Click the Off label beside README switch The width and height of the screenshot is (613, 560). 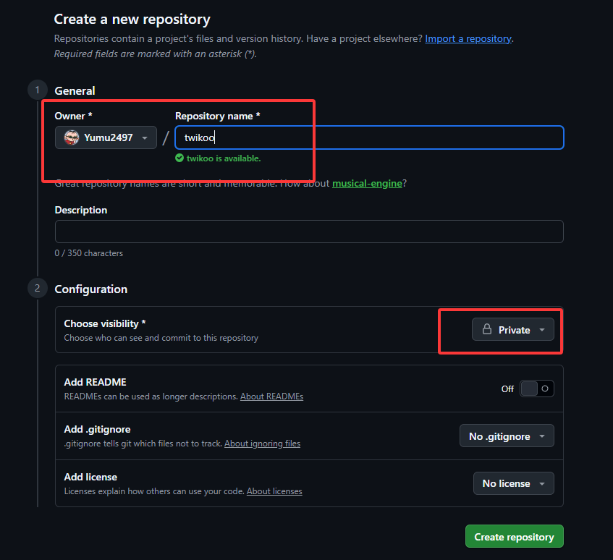[507, 389]
